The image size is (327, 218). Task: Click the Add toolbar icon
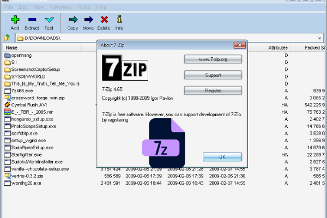15,20
